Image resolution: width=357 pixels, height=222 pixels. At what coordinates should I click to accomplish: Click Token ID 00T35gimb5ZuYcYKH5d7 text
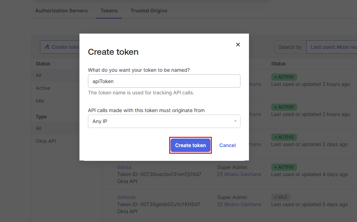coord(159,204)
